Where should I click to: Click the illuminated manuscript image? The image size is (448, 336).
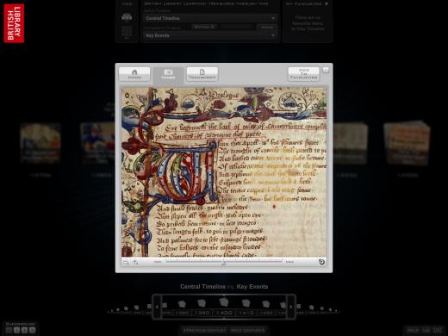[x=224, y=171]
